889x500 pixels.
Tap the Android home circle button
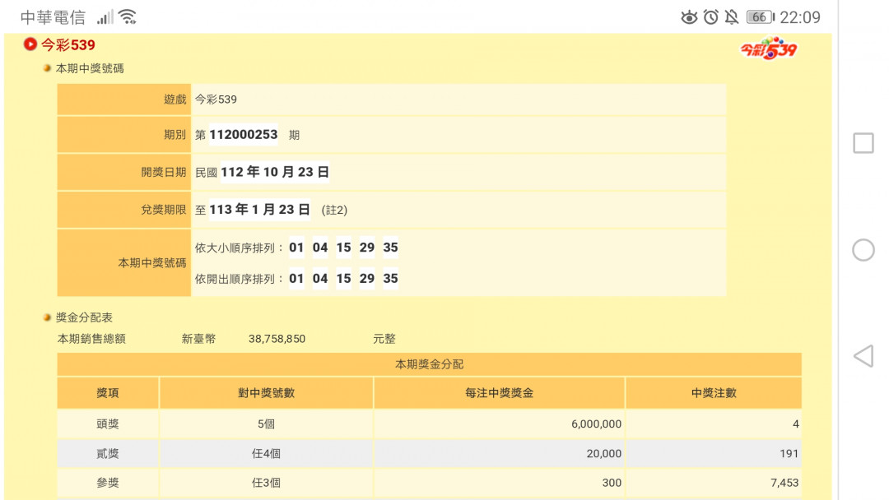(863, 250)
